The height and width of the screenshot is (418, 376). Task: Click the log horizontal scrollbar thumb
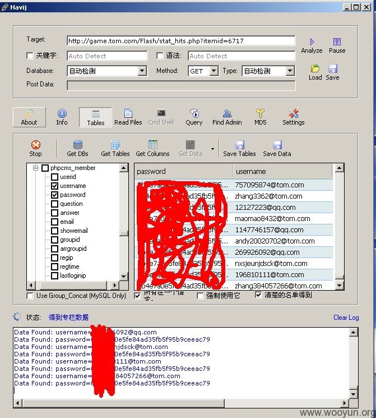click(x=123, y=403)
